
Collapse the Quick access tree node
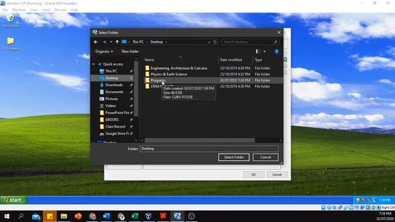(93, 64)
